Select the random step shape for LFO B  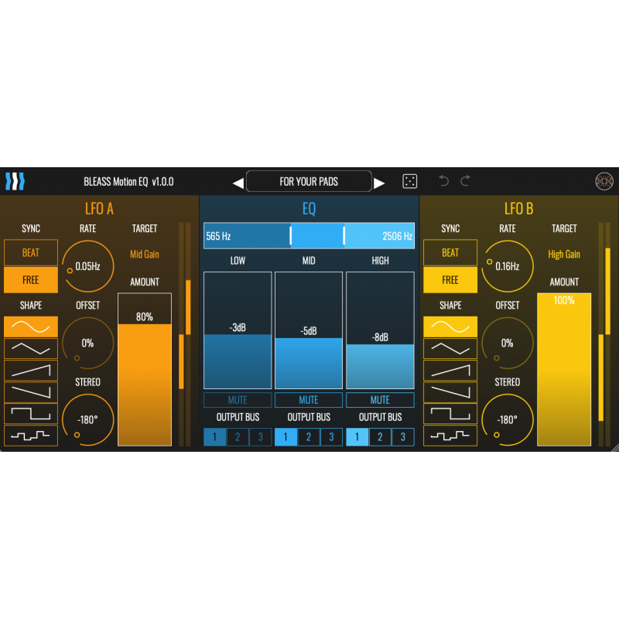click(x=450, y=435)
